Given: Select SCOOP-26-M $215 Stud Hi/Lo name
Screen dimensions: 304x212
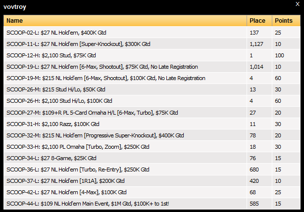Looking at the screenshot, I should (56, 89).
